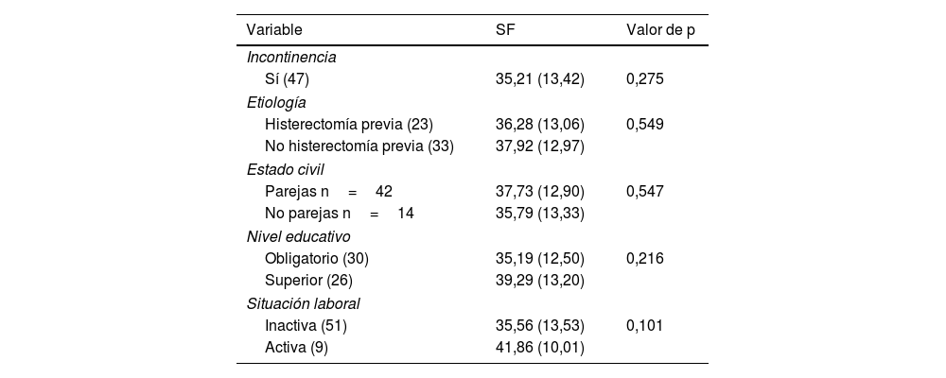Click the "Superior (26)" row label
The height and width of the screenshot is (378, 946).
point(307,281)
